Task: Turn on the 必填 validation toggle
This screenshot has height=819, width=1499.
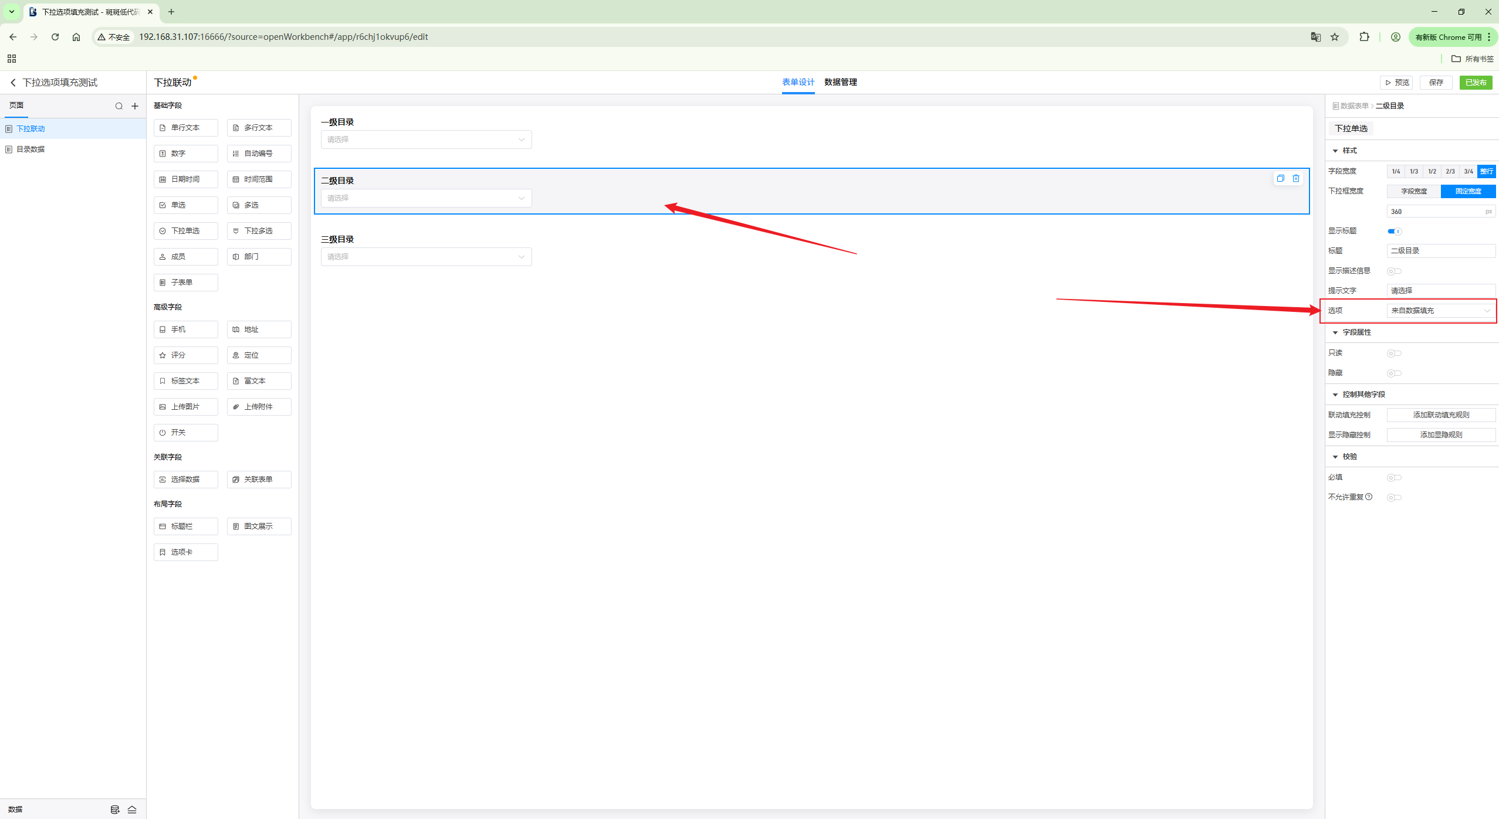Action: [1394, 477]
